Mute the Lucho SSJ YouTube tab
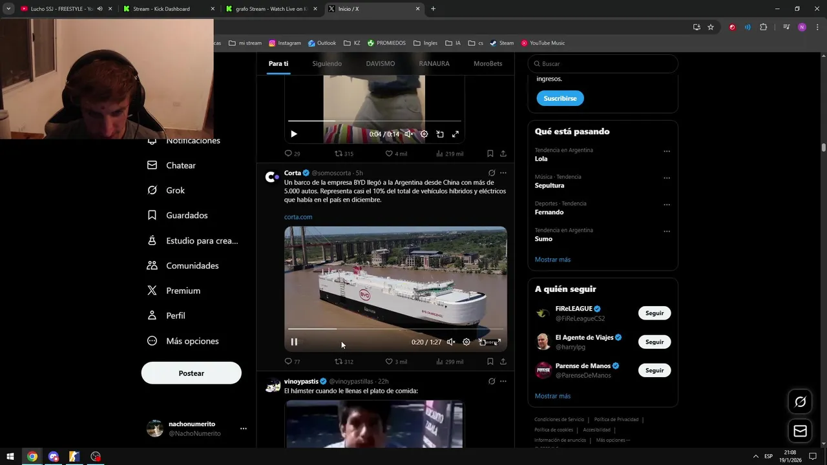 pyautogui.click(x=99, y=9)
